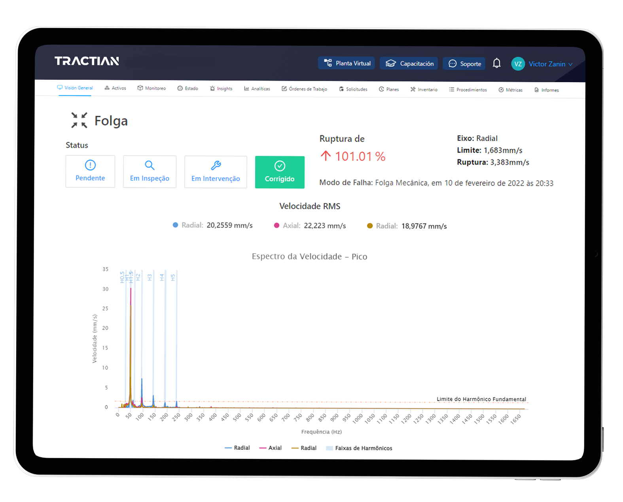Click the H3 harmonic band marker
Screen dimensions: 623x502
point(150,277)
